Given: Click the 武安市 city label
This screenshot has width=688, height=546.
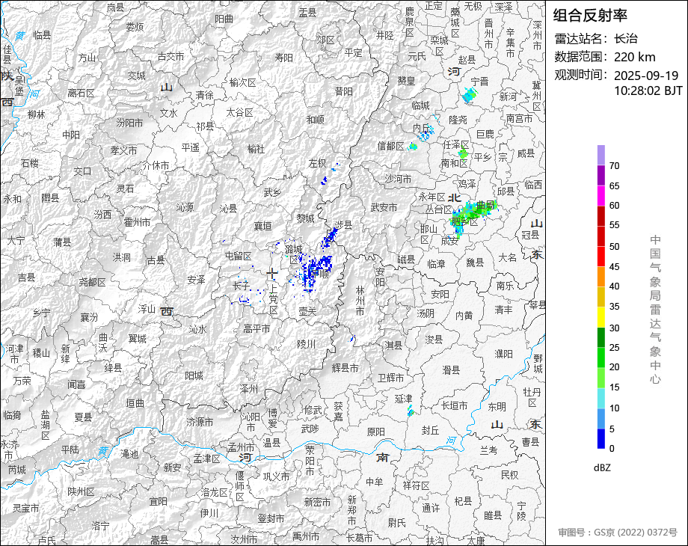Looking at the screenshot, I should pyautogui.click(x=384, y=207).
